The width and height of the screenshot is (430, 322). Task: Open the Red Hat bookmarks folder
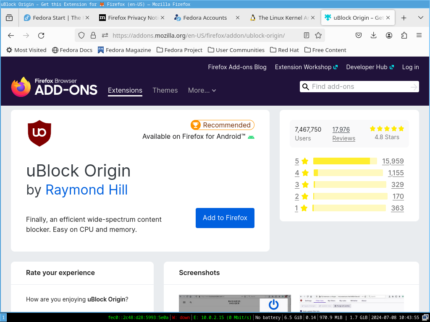pos(284,50)
